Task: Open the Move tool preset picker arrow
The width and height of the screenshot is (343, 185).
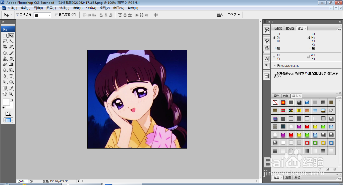Action: 11,15
